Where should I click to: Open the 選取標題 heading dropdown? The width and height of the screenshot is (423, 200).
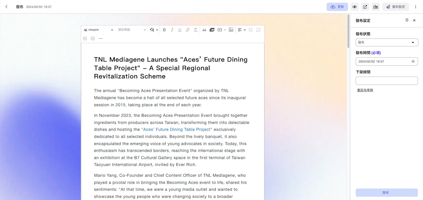click(132, 30)
